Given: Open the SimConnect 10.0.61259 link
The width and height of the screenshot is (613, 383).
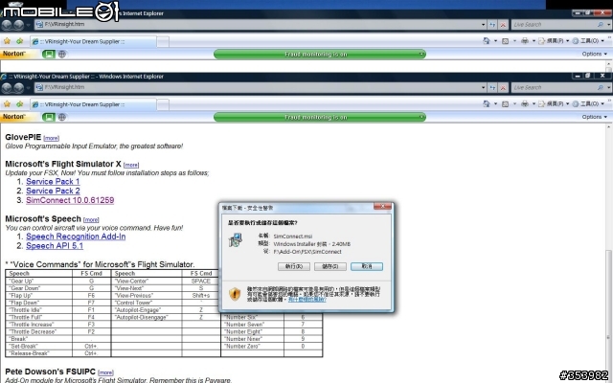Looking at the screenshot, I should click(x=70, y=200).
